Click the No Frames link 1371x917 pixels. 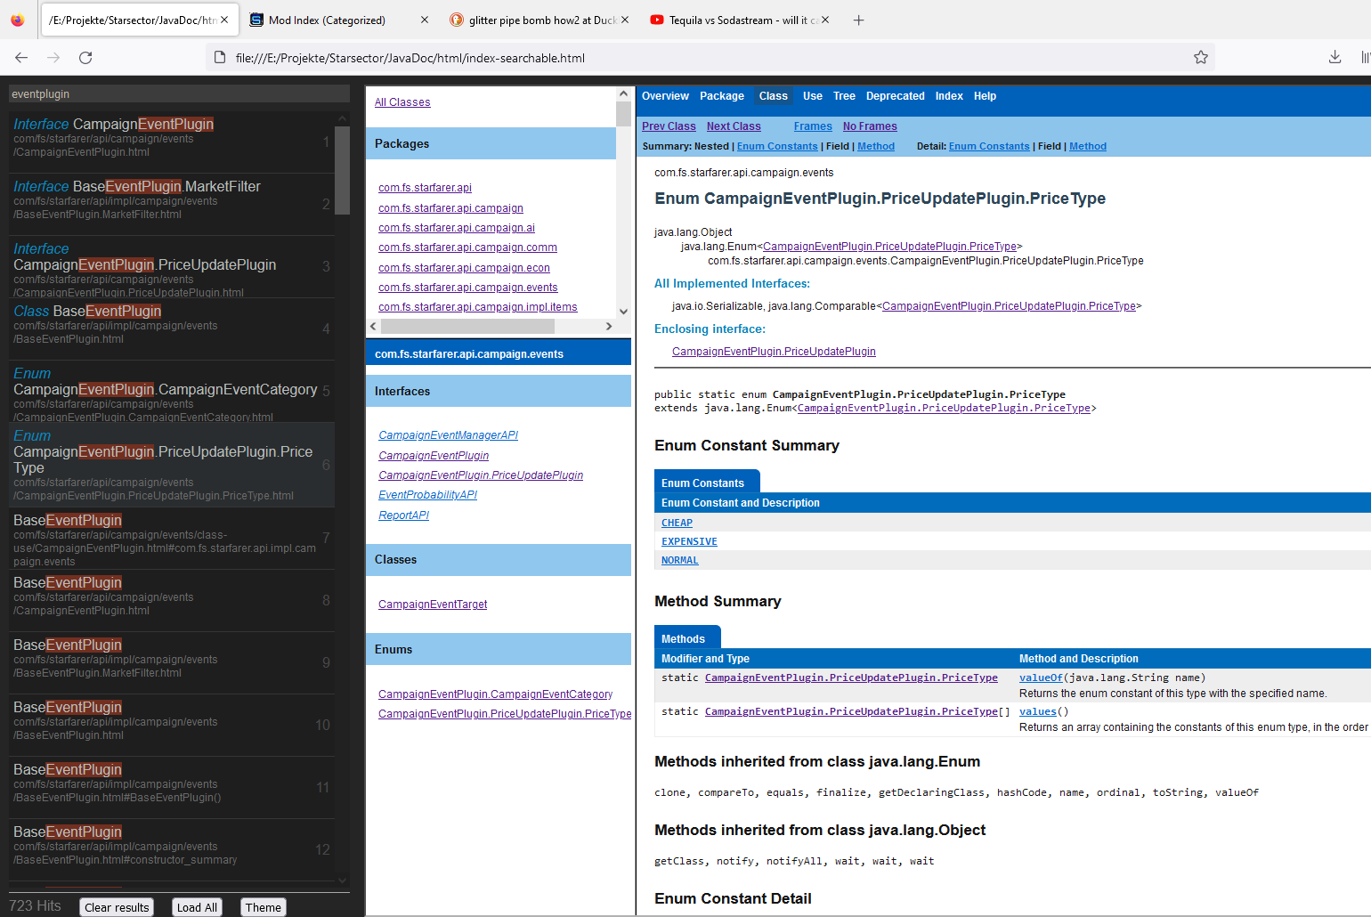coord(870,126)
